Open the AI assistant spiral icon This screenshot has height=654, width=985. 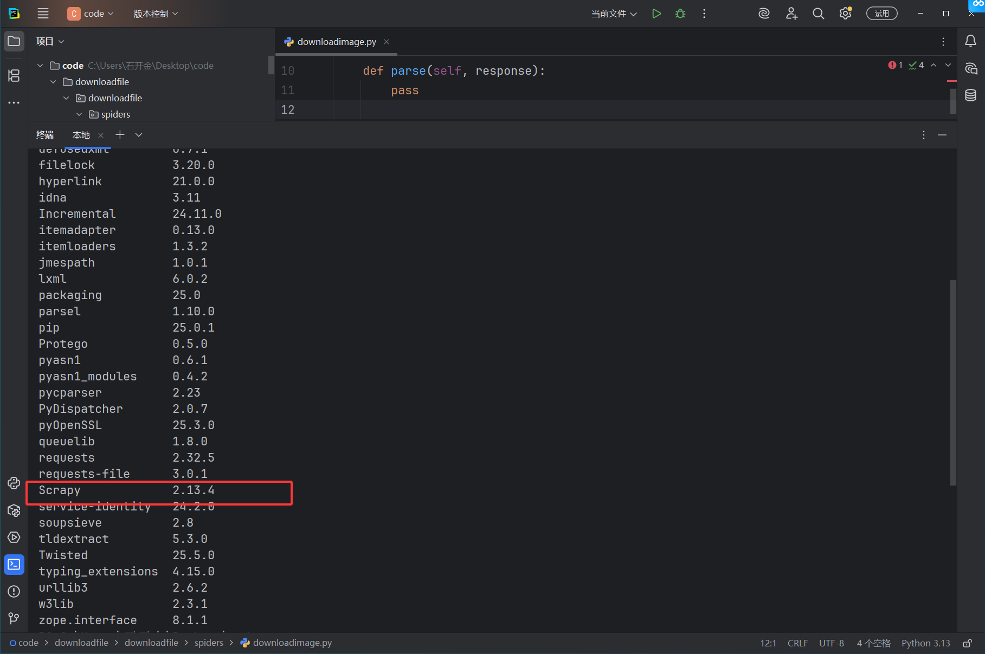pyautogui.click(x=764, y=14)
